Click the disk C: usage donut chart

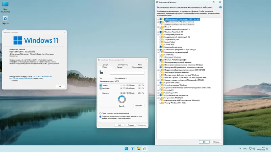coord(122,100)
